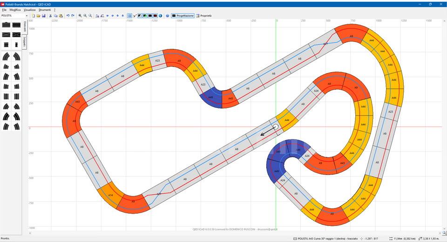Open the Strumenti menu
The height and width of the screenshot is (242, 447).
(x=45, y=10)
